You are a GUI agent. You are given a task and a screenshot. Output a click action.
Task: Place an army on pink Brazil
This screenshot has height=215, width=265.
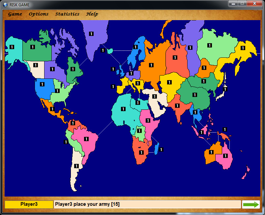[86, 139]
